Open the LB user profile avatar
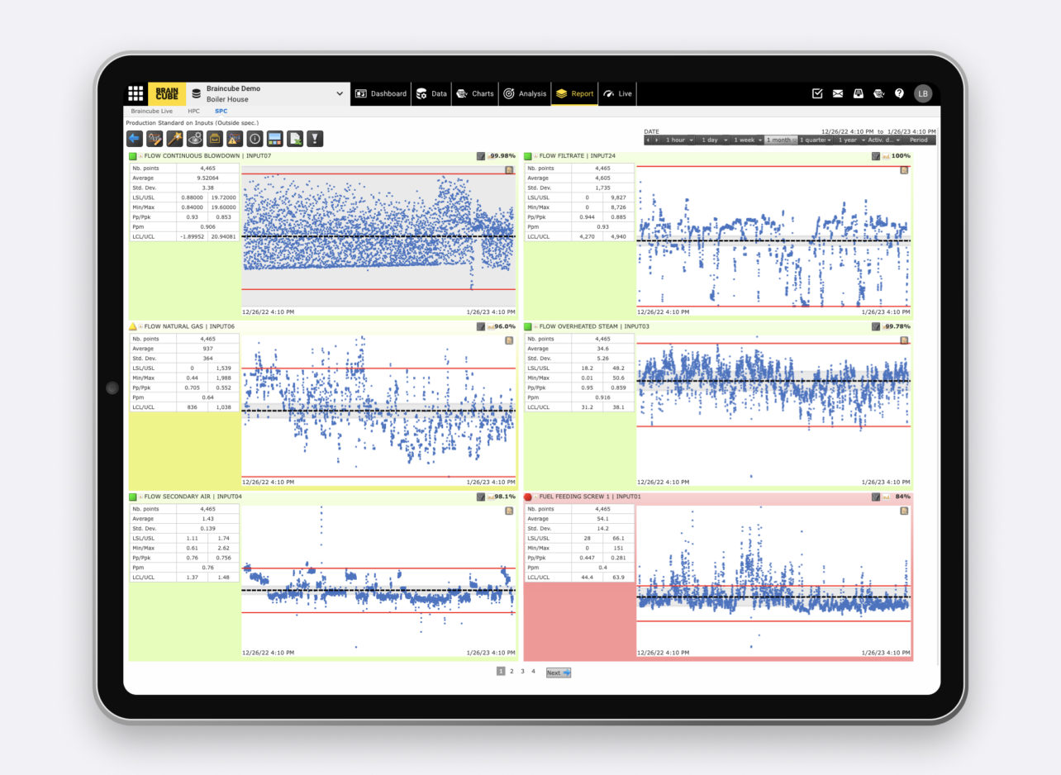 (923, 93)
